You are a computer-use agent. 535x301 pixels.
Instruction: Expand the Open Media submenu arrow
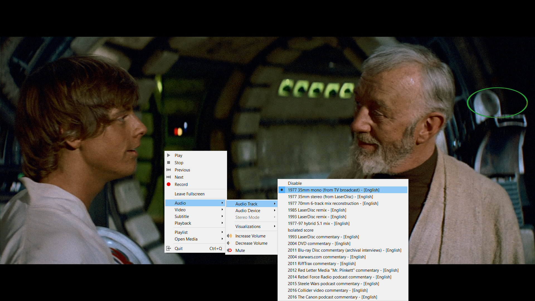222,239
